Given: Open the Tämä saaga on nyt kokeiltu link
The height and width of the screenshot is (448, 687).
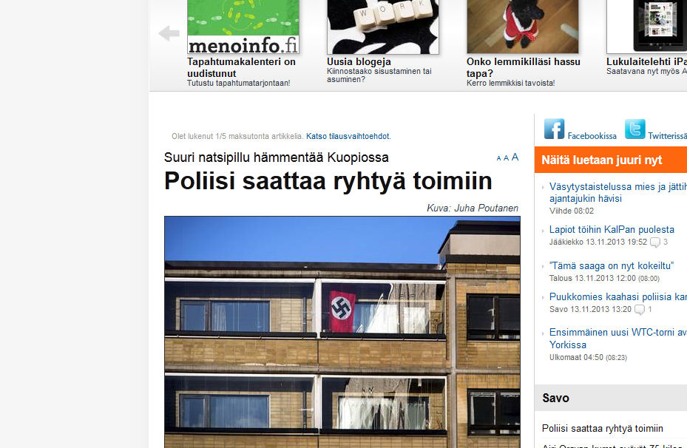Looking at the screenshot, I should click(612, 266).
